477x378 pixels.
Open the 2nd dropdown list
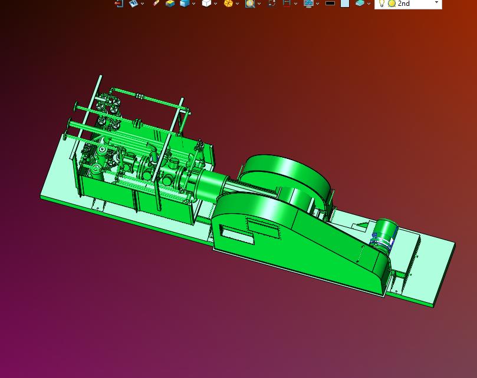coord(436,3)
